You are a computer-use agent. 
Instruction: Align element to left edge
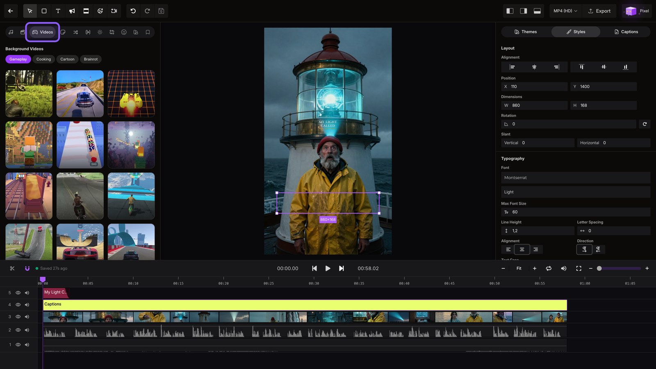pyautogui.click(x=512, y=67)
